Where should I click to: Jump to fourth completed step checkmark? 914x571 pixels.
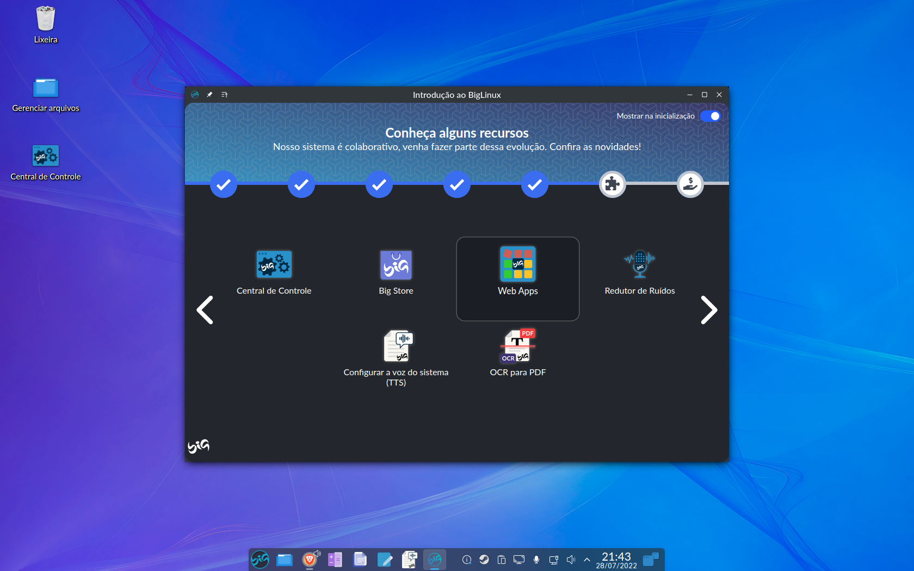click(x=457, y=184)
